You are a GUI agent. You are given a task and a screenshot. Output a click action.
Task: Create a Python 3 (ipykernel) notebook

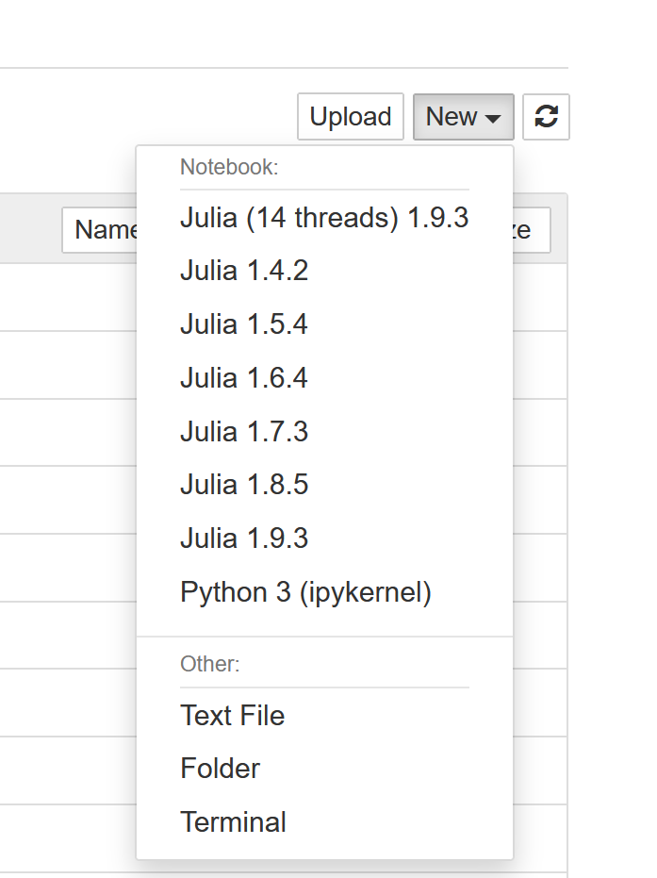coord(305,592)
